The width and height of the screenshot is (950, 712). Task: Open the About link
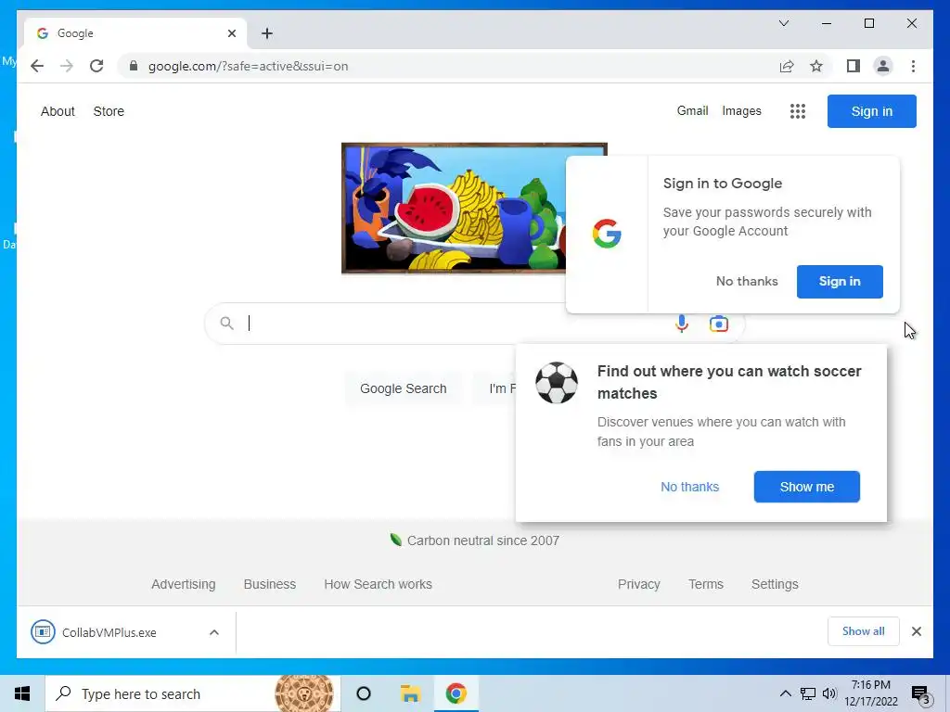tap(58, 111)
